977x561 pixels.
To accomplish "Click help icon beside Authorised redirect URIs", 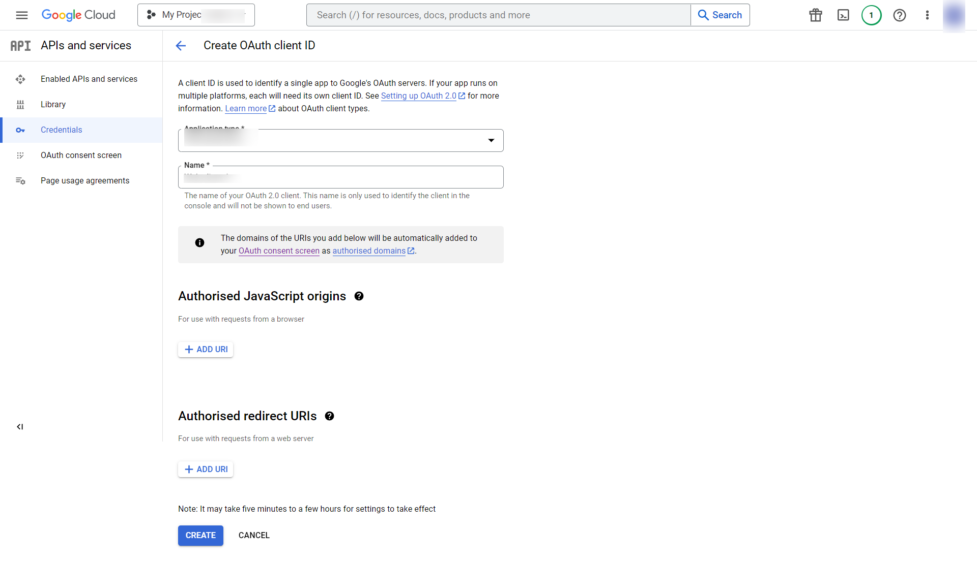I will click(x=329, y=416).
